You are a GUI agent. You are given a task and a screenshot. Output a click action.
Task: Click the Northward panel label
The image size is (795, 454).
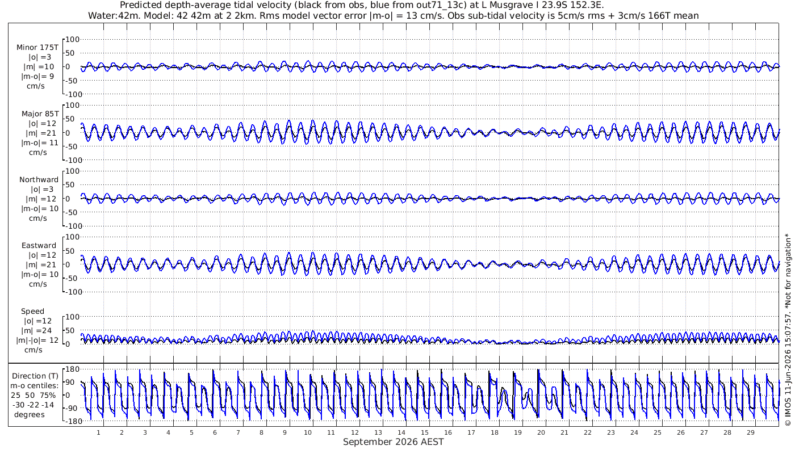point(39,180)
